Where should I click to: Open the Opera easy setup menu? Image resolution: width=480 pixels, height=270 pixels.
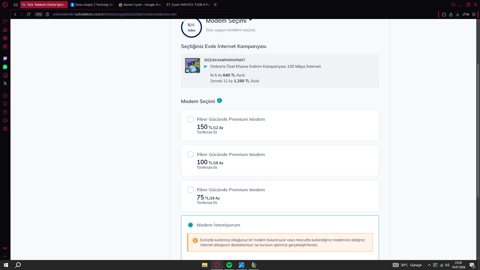(x=474, y=14)
